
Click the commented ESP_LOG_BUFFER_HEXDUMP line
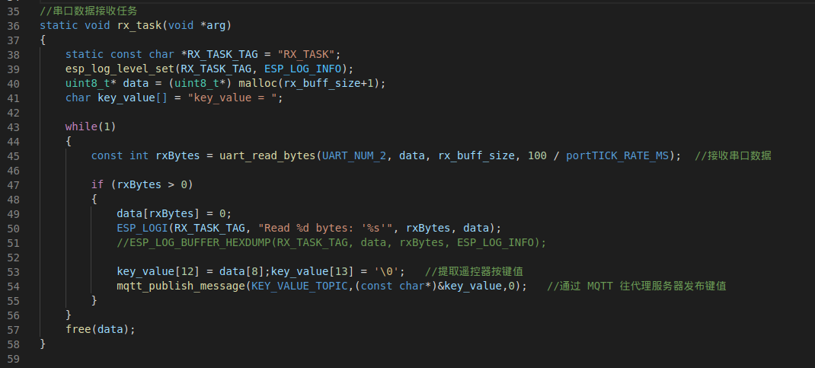point(331,242)
